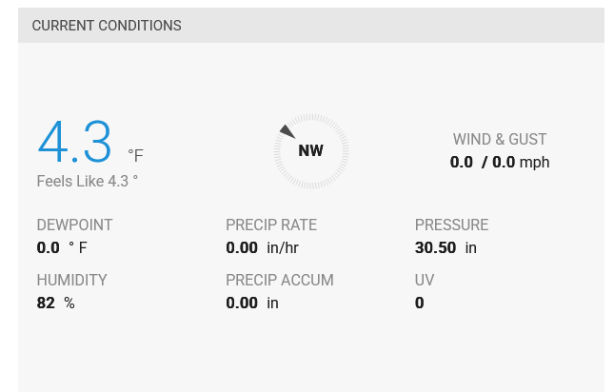Select the Precip Accum label

[x=280, y=281]
